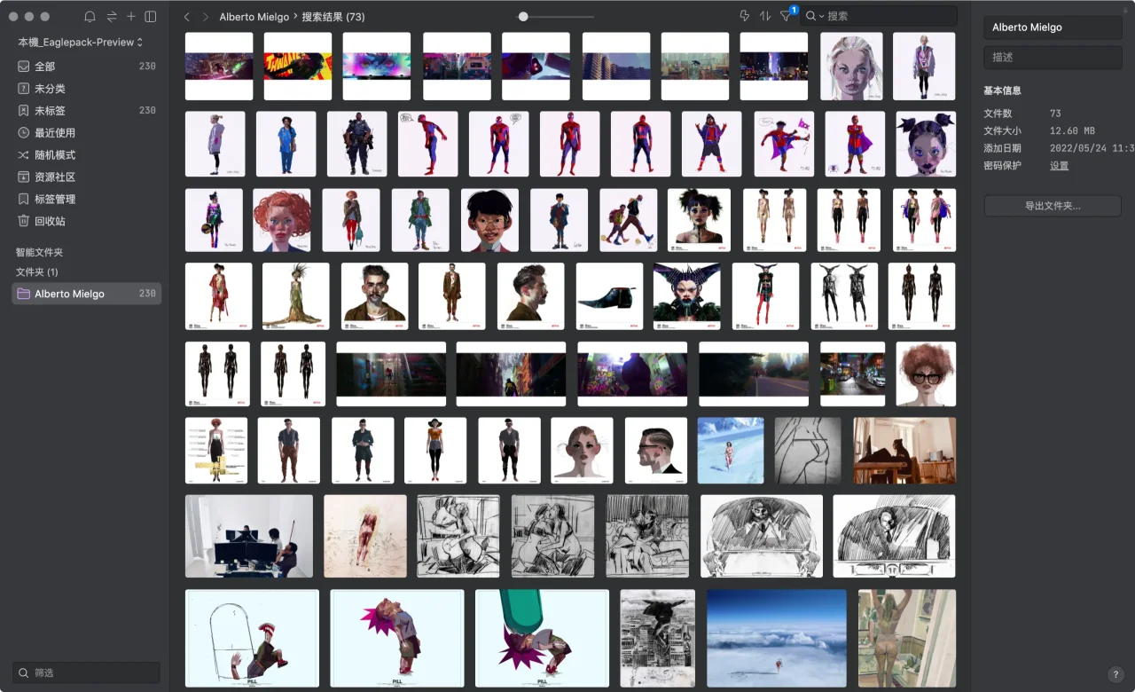Focus the 筛选 folder filter field

(87, 672)
